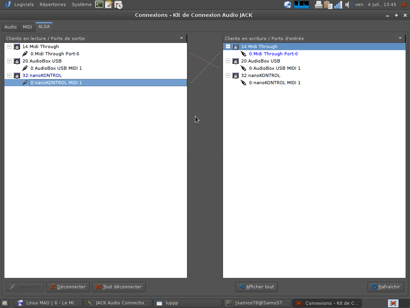The height and width of the screenshot is (308, 410).
Task: Open the network signal tray icon
Action: coord(338,5)
